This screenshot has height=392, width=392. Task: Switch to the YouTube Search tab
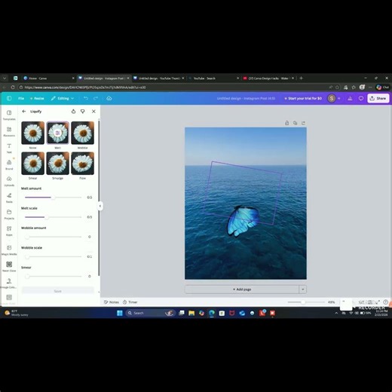point(213,78)
